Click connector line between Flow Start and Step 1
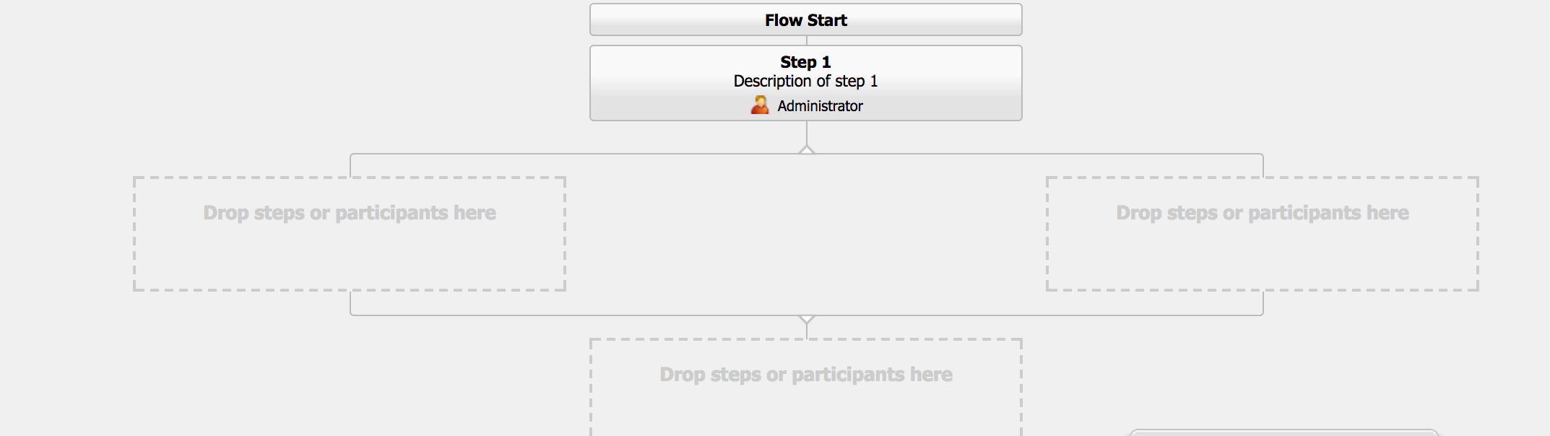Screen dimensions: 1550x436 click(x=807, y=40)
